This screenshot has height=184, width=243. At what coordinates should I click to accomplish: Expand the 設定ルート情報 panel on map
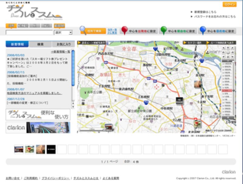click(91, 43)
